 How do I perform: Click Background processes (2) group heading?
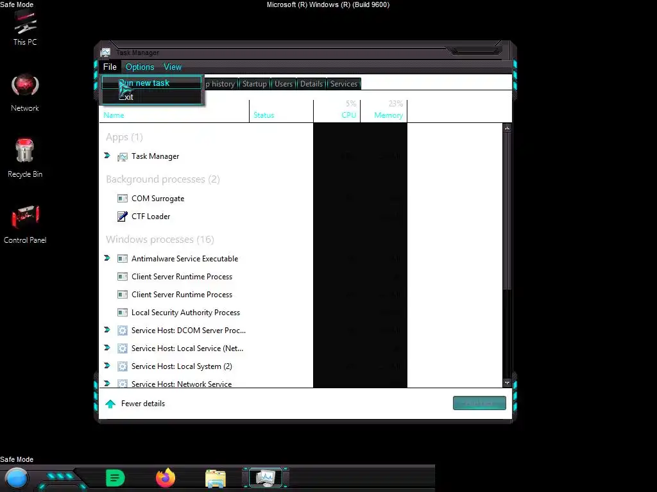[x=163, y=179]
